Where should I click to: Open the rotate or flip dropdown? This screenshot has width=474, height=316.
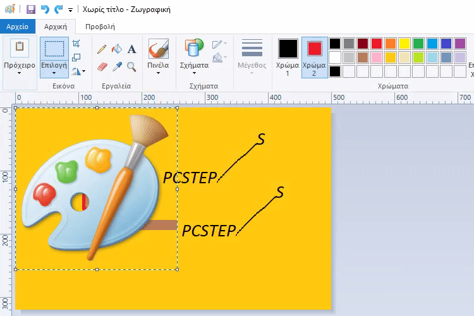coord(78,71)
